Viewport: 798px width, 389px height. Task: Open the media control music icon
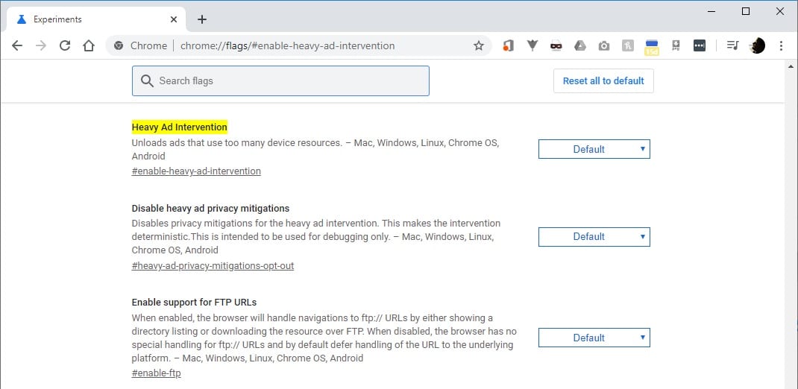point(732,45)
